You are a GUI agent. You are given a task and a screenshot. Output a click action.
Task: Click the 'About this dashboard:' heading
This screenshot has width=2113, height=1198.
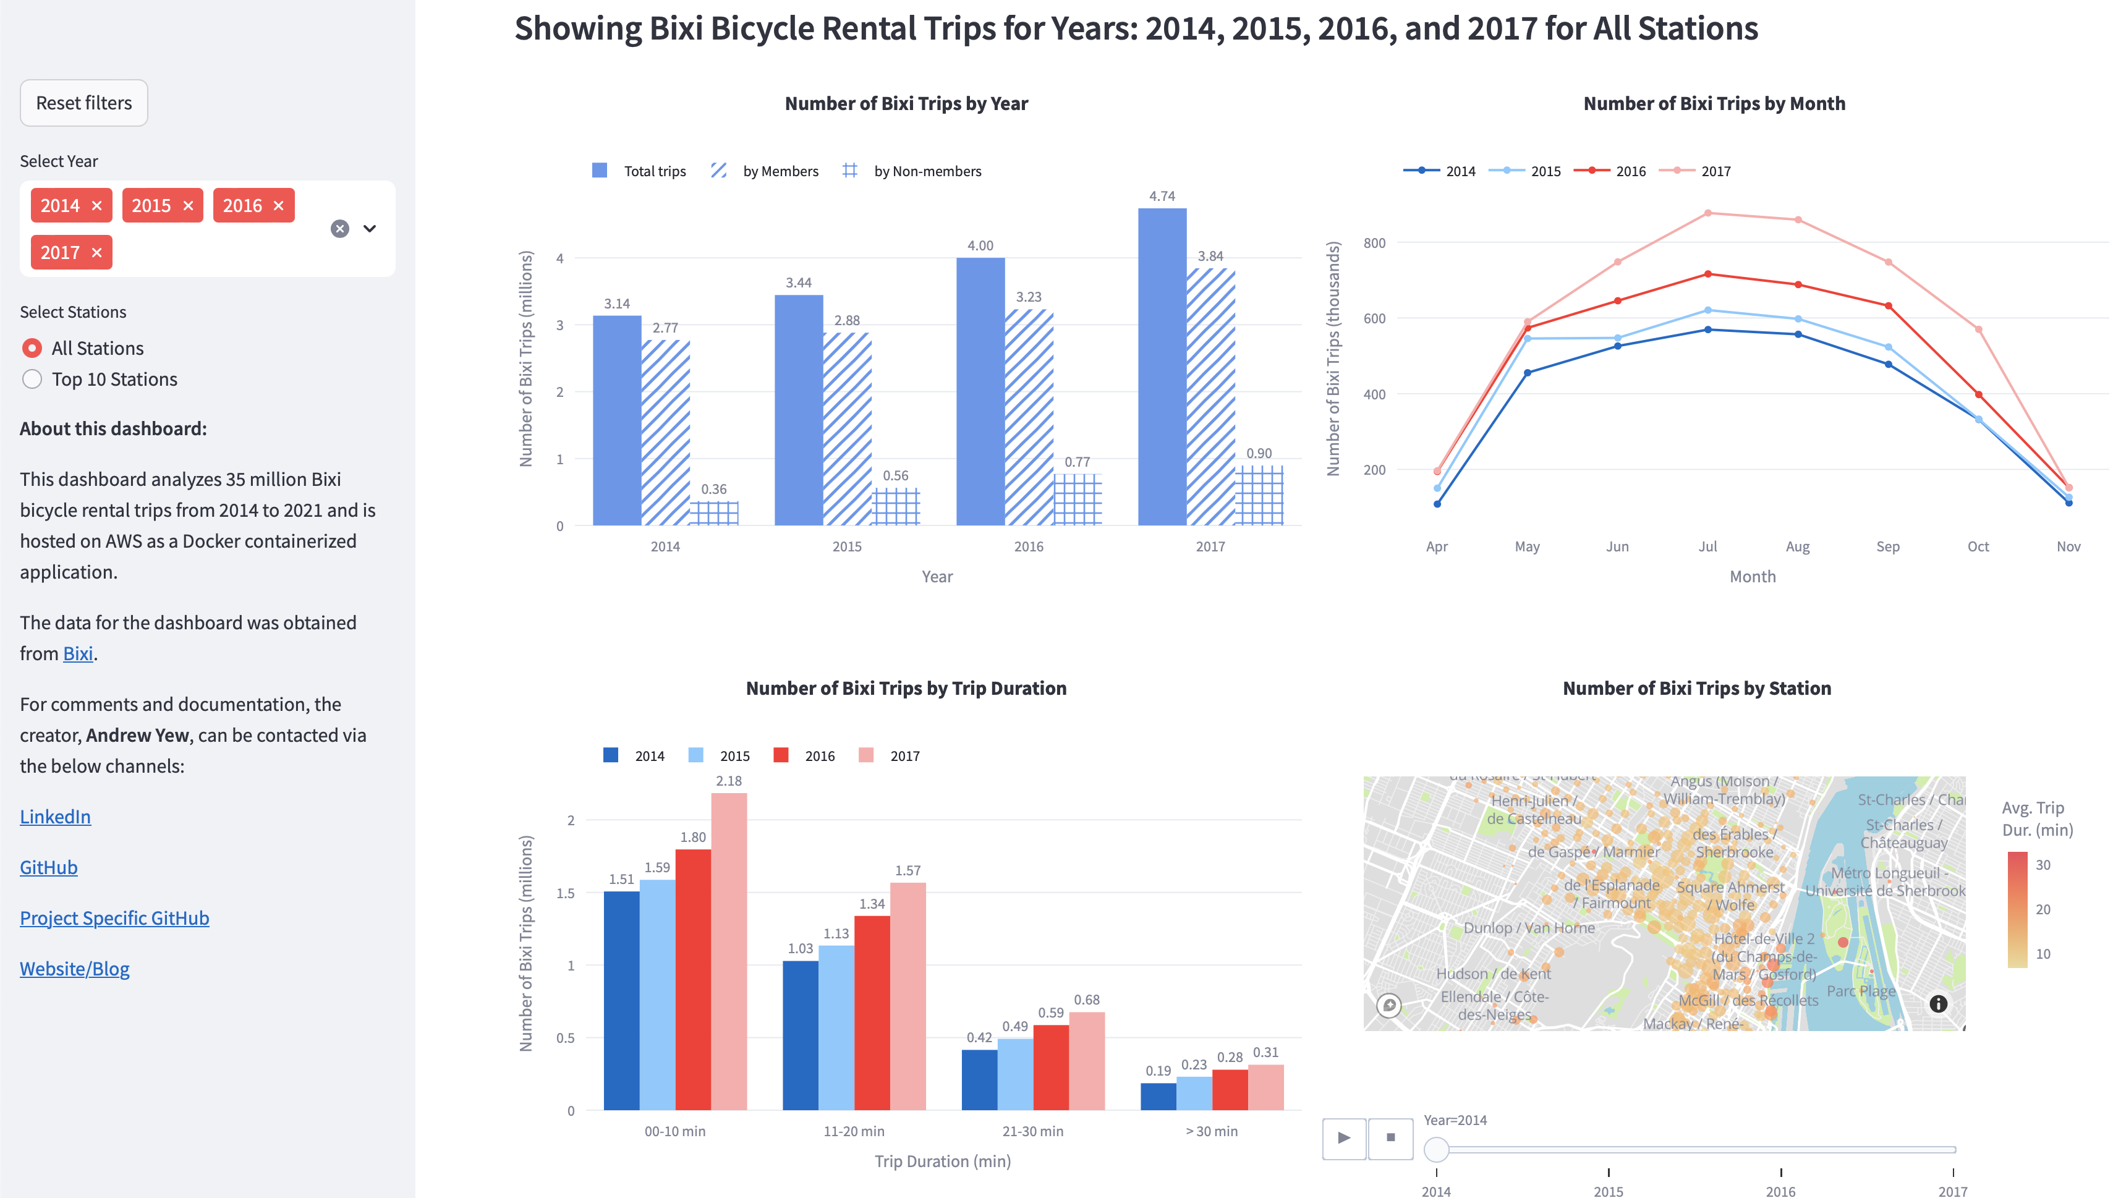click(x=114, y=428)
